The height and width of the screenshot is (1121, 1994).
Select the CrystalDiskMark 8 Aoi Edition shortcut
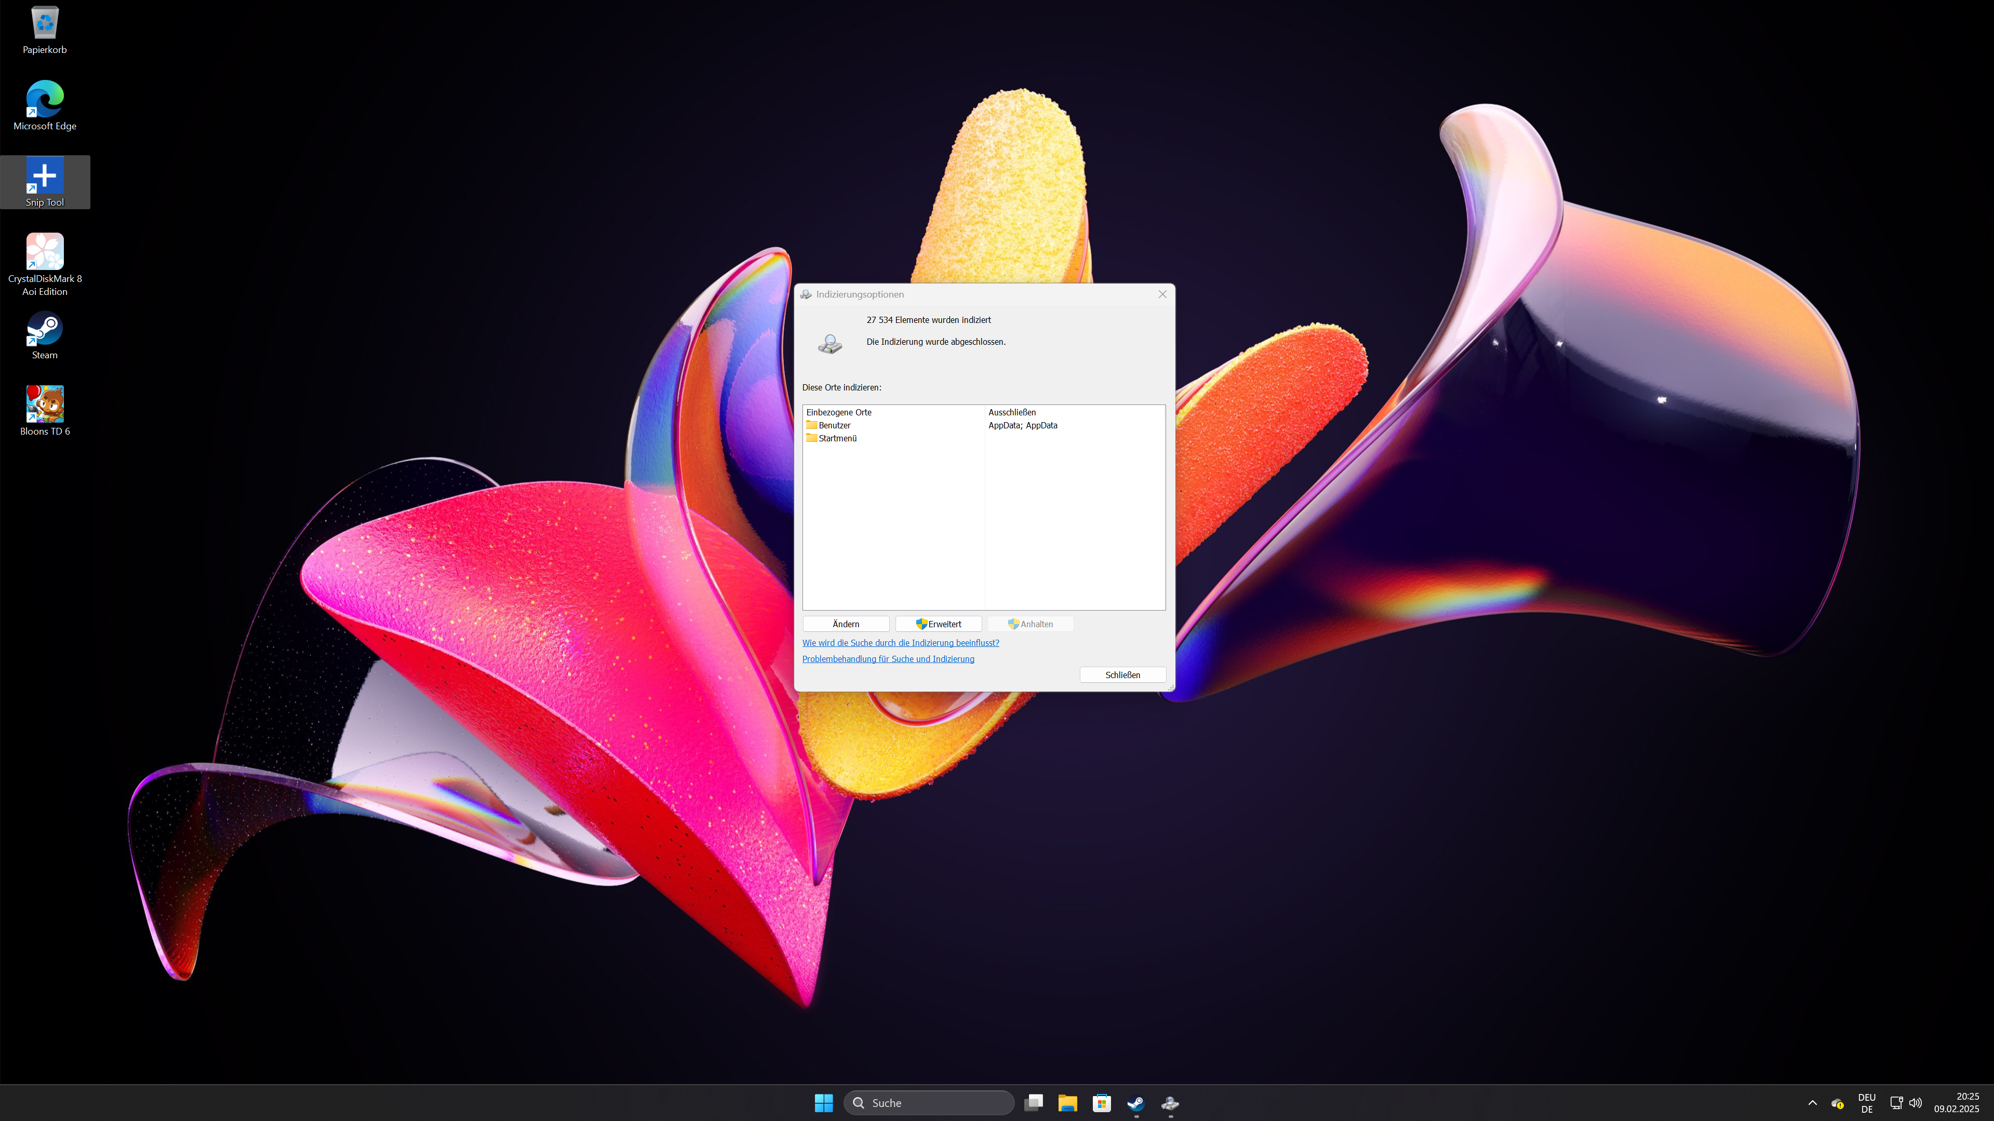point(45,253)
